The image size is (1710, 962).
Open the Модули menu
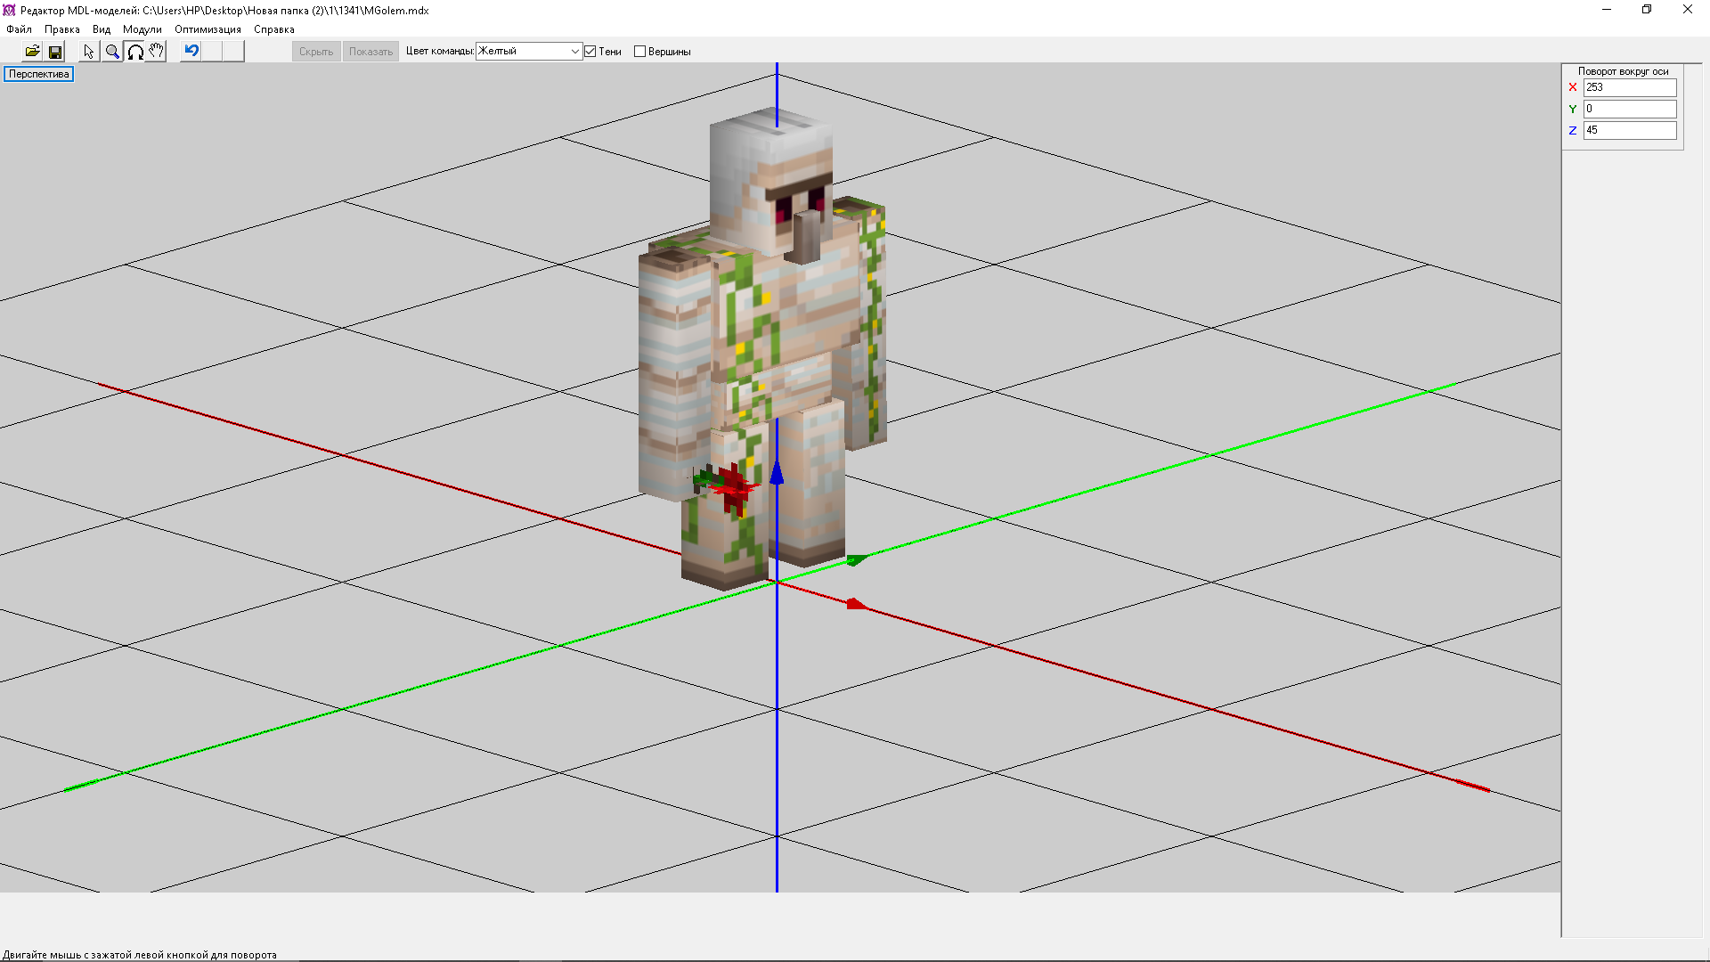[142, 29]
